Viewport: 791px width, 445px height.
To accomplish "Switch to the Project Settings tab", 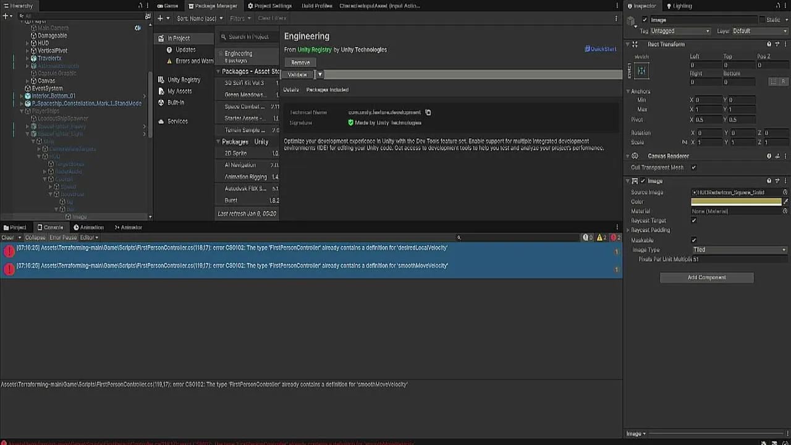I will coord(269,6).
